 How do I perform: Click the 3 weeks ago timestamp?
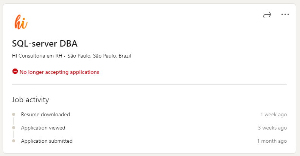click(x=272, y=128)
